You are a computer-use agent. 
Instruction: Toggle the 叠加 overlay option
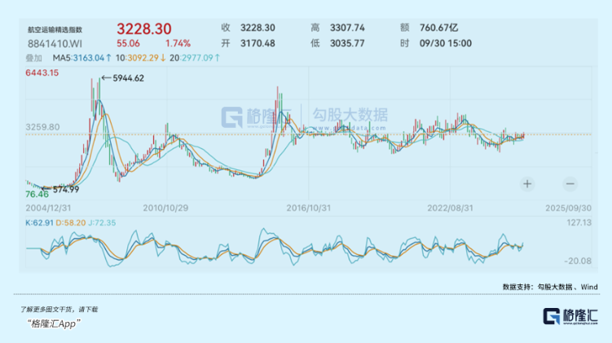34,58
